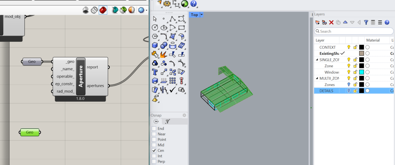The image size is (395, 165).
Task: Select the Osnap filter tab
Action: (x=168, y=121)
